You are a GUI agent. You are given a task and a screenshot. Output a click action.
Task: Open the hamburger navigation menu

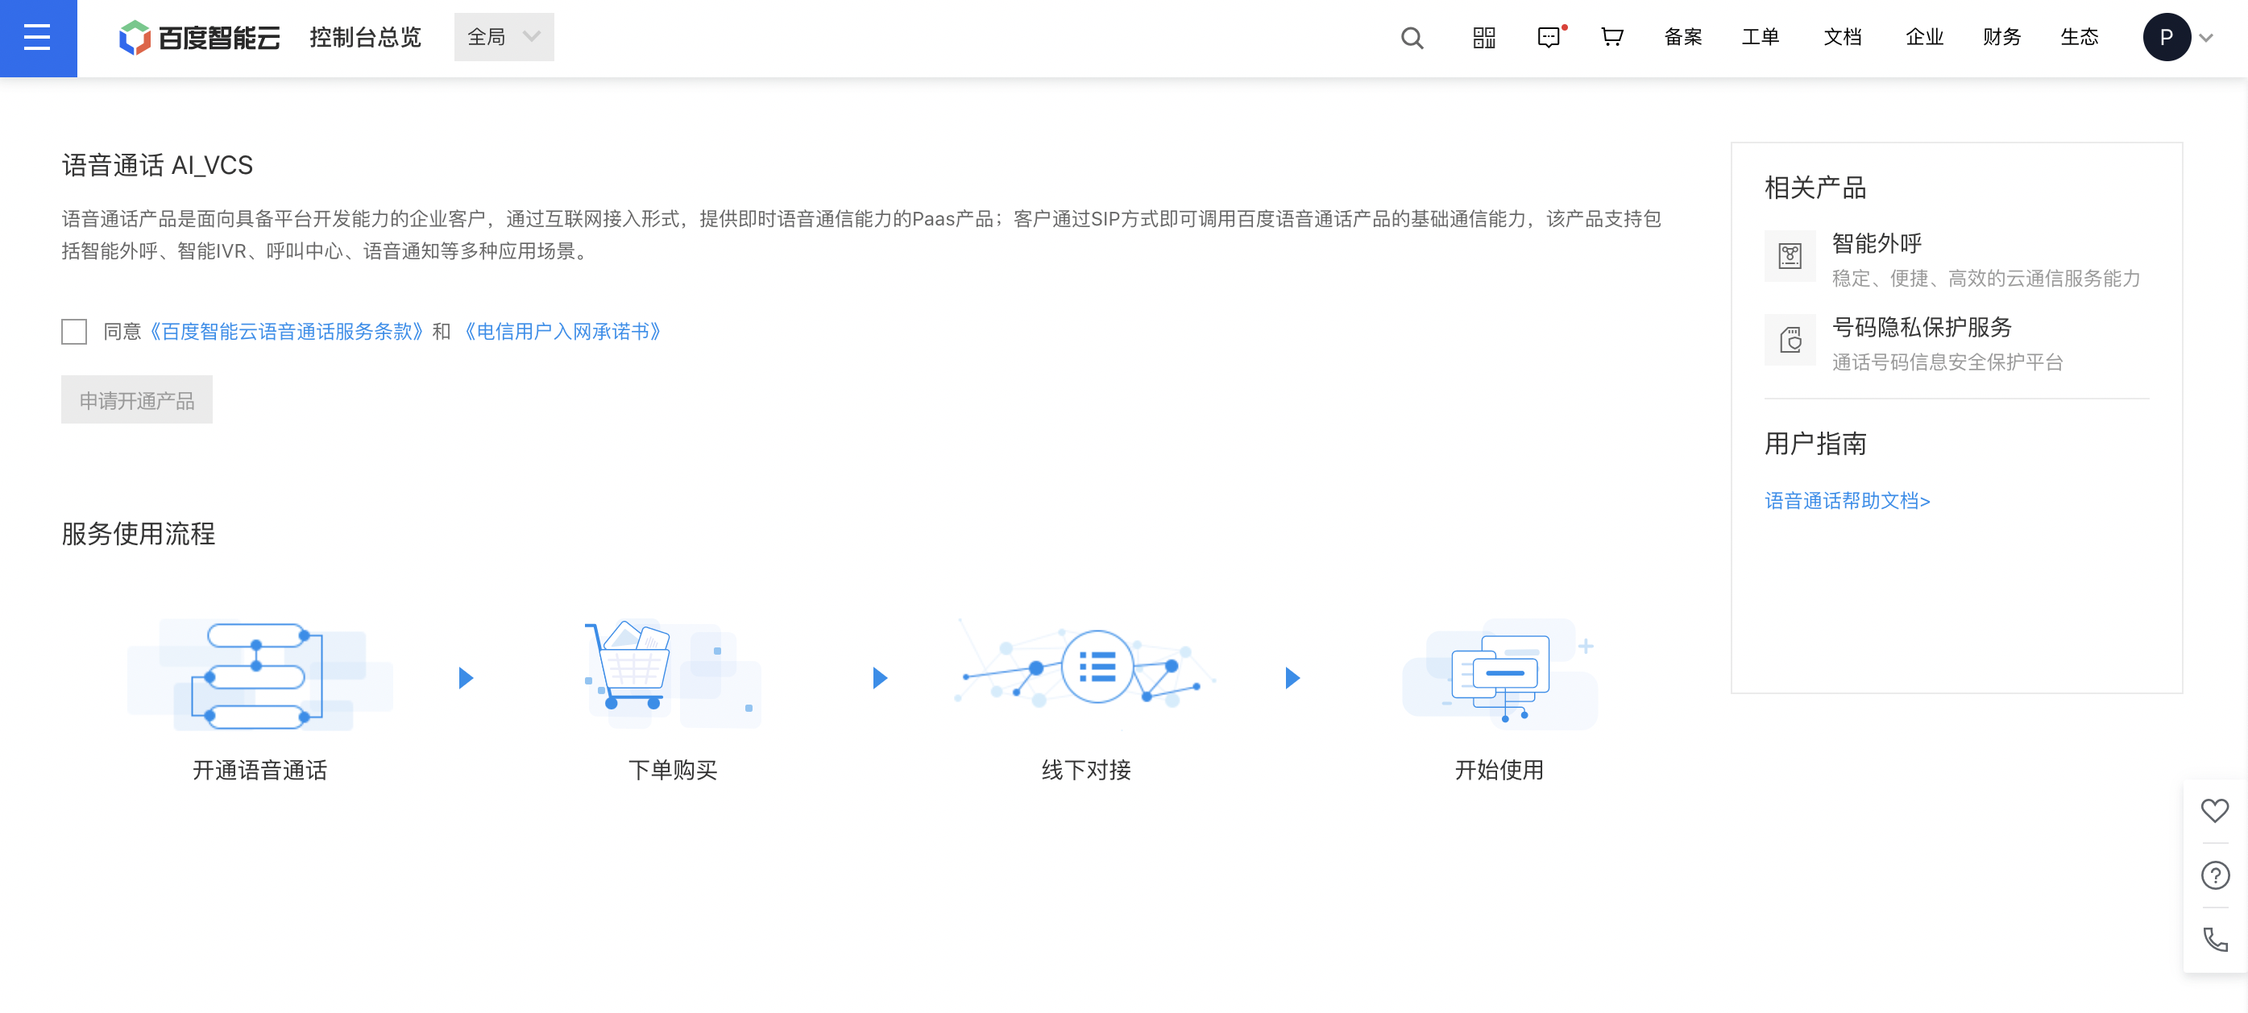38,38
